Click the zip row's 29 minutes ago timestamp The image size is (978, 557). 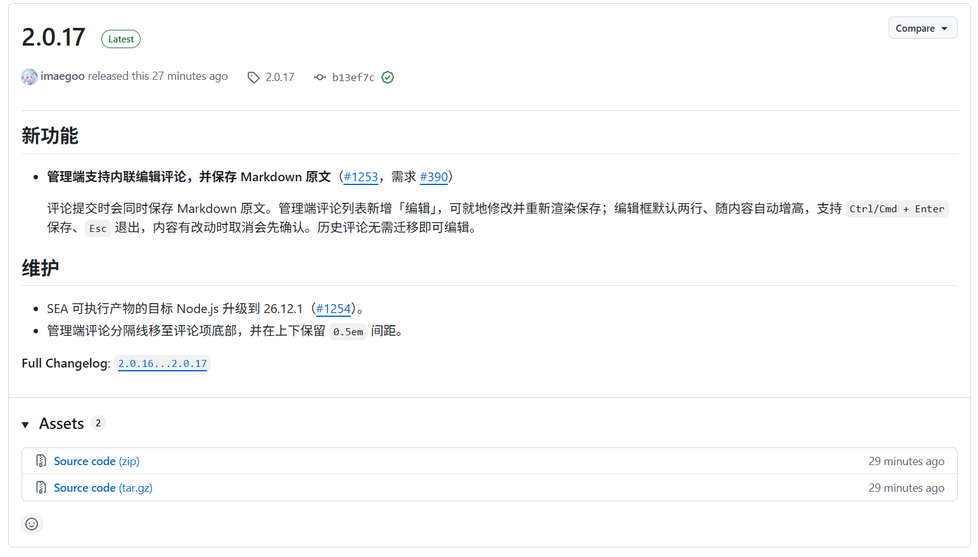pyautogui.click(x=906, y=461)
